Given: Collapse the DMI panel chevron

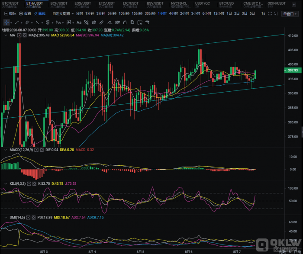Looking at the screenshot, I should pyautogui.click(x=6, y=218).
